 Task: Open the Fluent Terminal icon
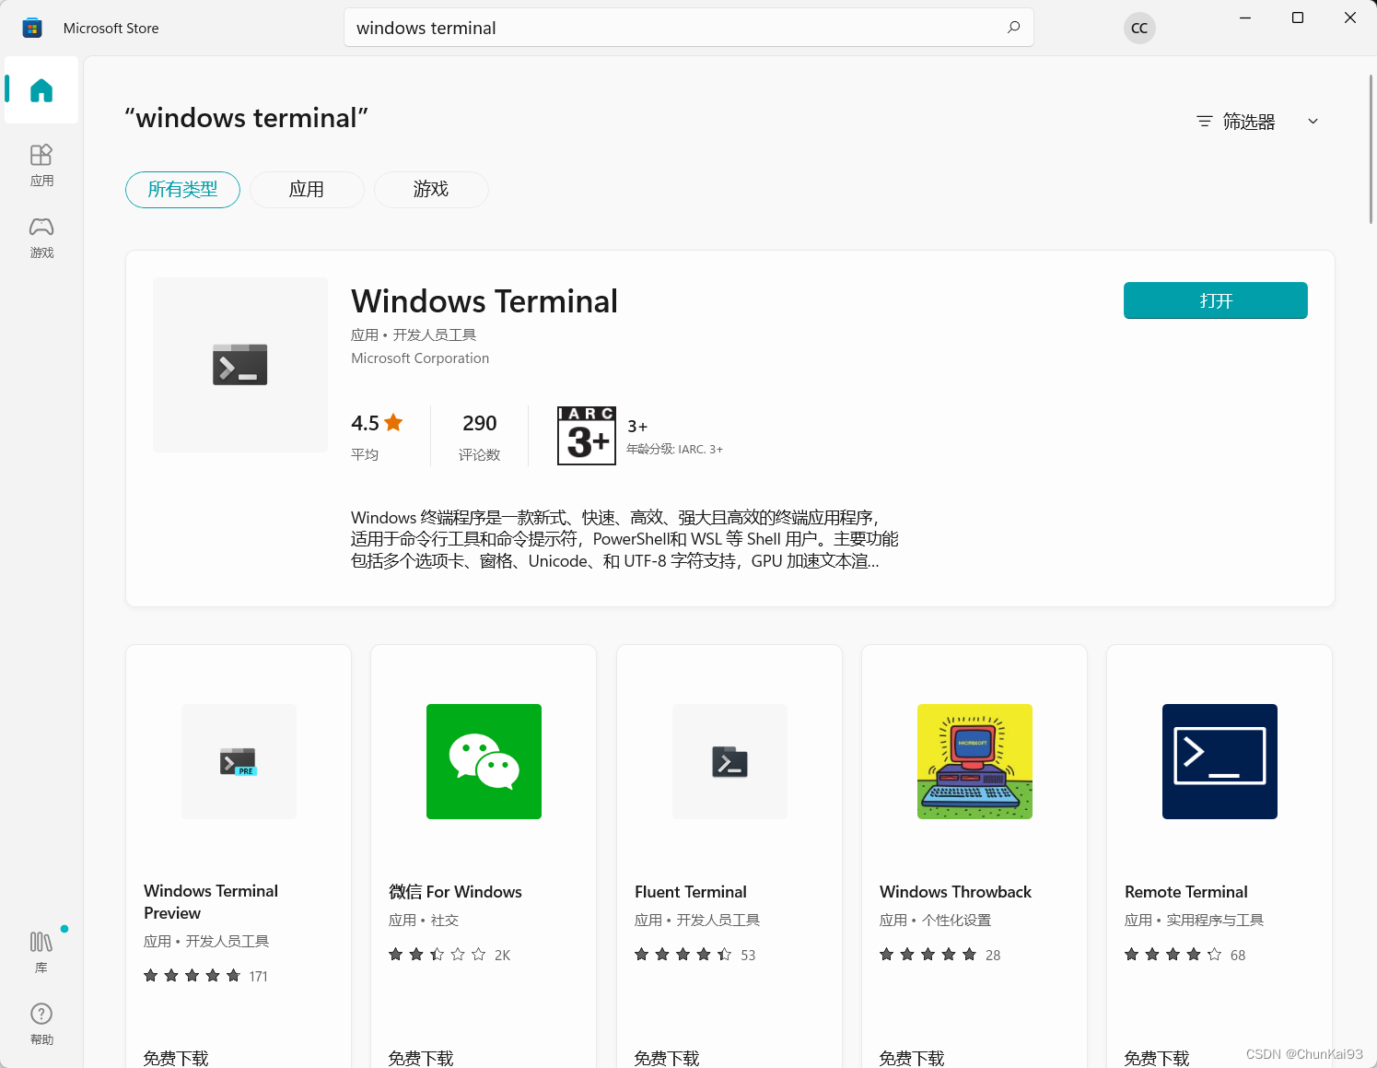[729, 761]
